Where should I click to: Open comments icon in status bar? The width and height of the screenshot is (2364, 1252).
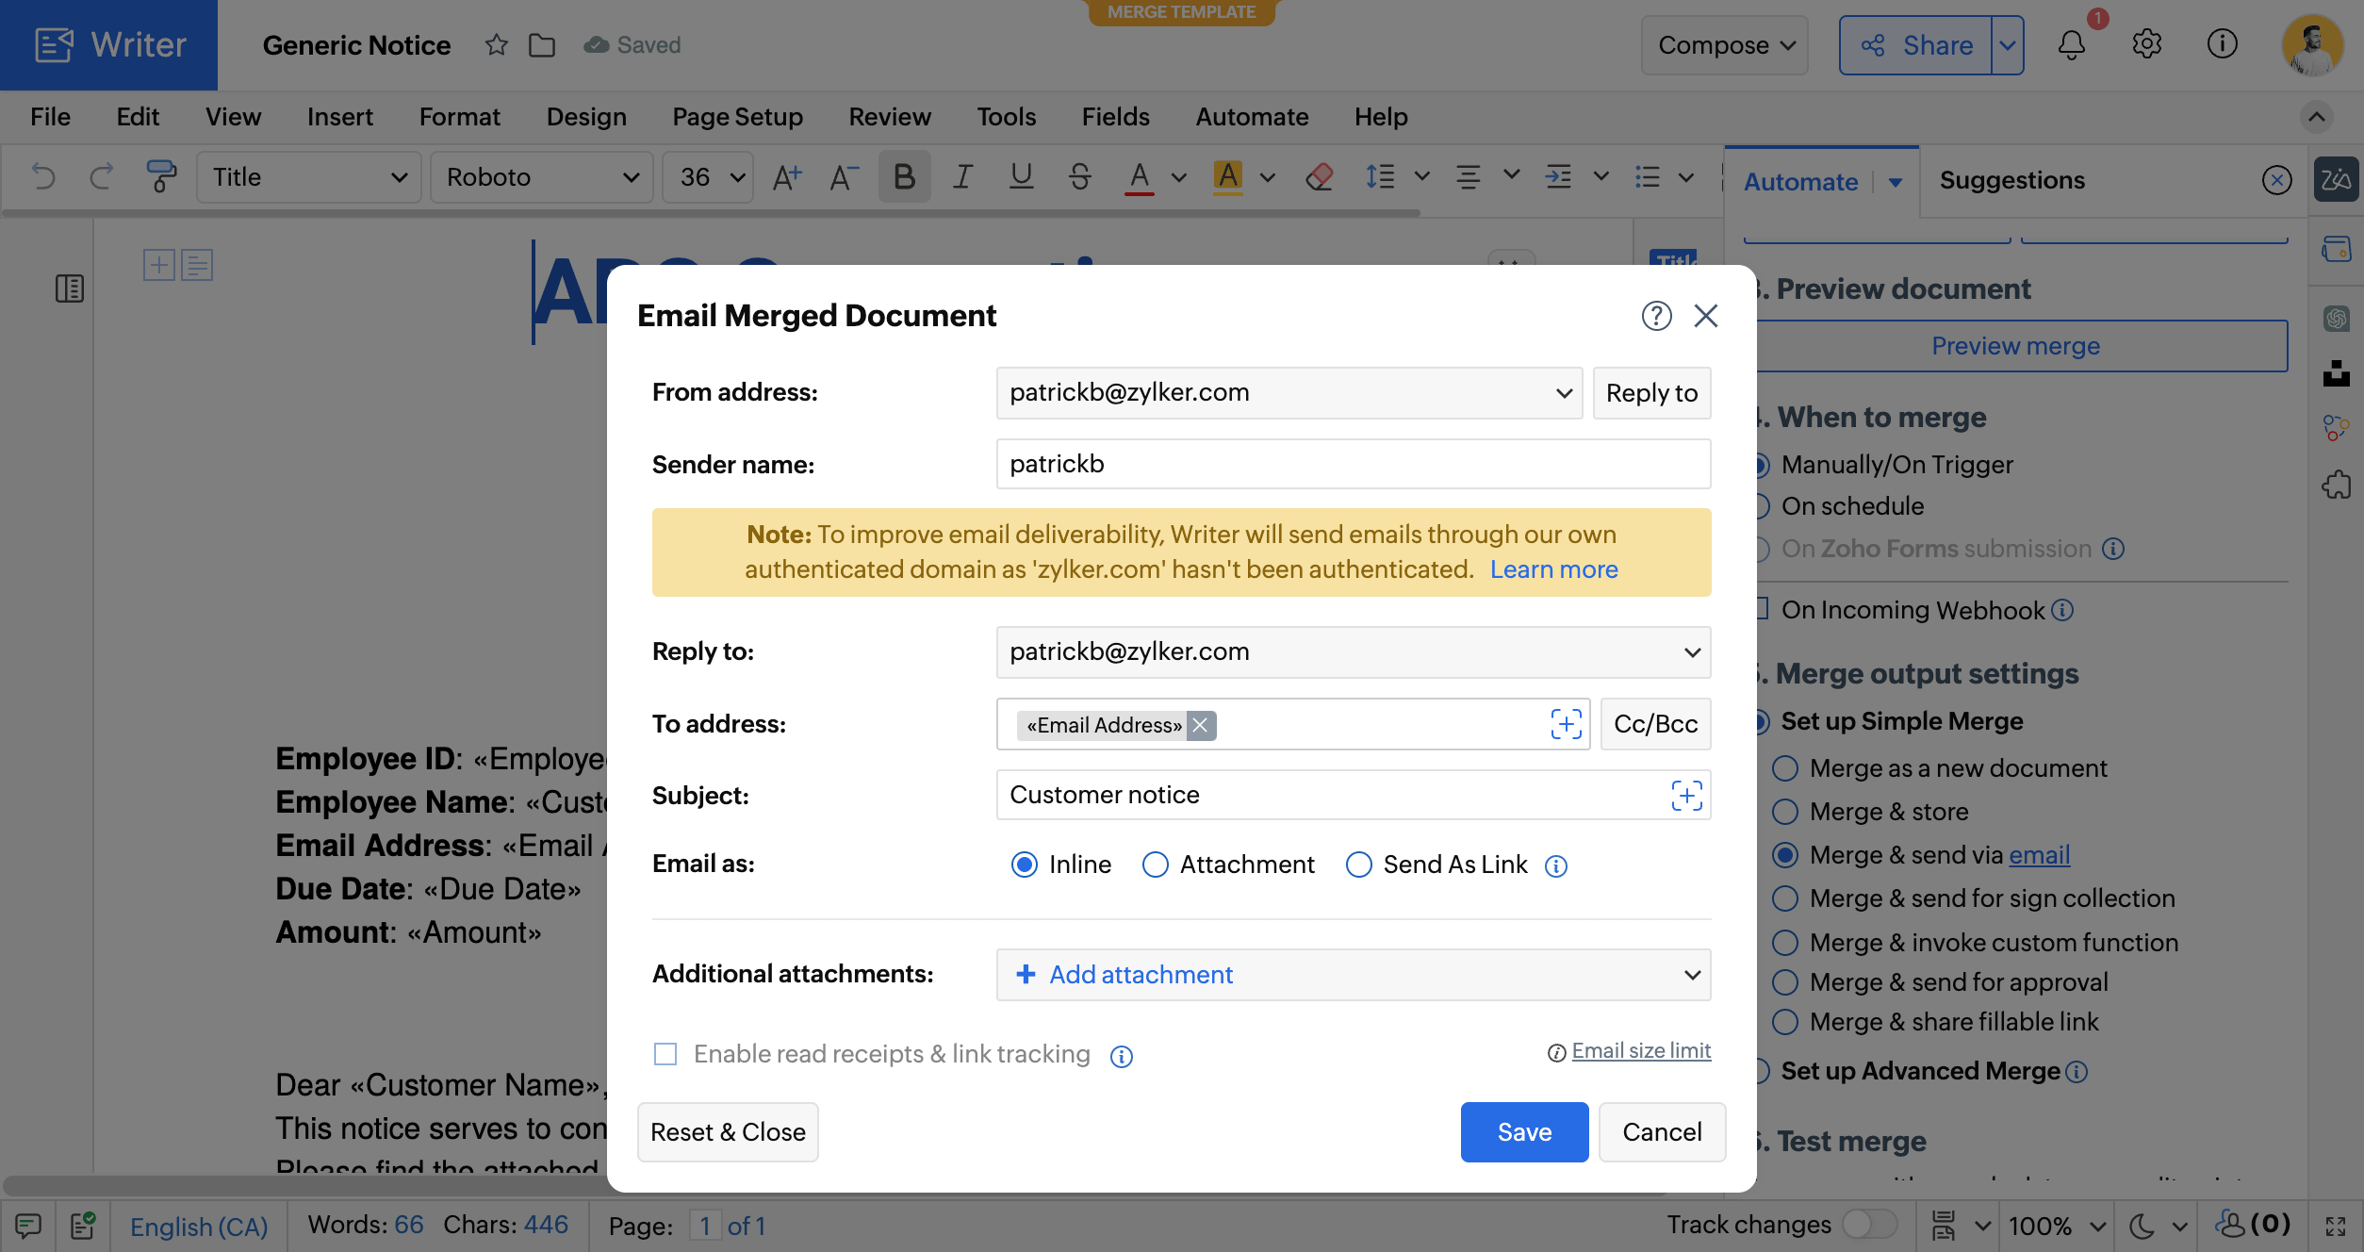[28, 1226]
